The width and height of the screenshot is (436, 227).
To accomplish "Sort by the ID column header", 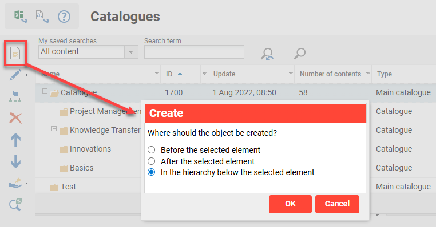I will click(x=169, y=74).
